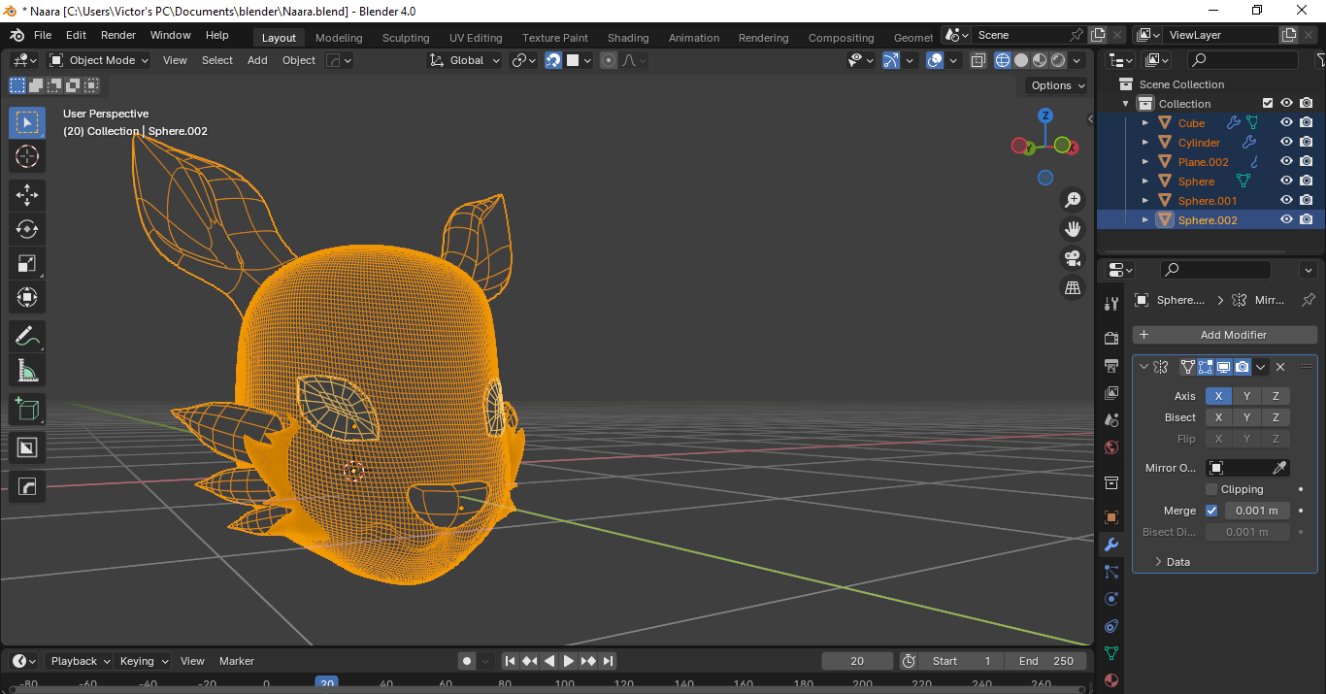Open the Object Data properties tab
The image size is (1326, 694).
[x=1111, y=653]
